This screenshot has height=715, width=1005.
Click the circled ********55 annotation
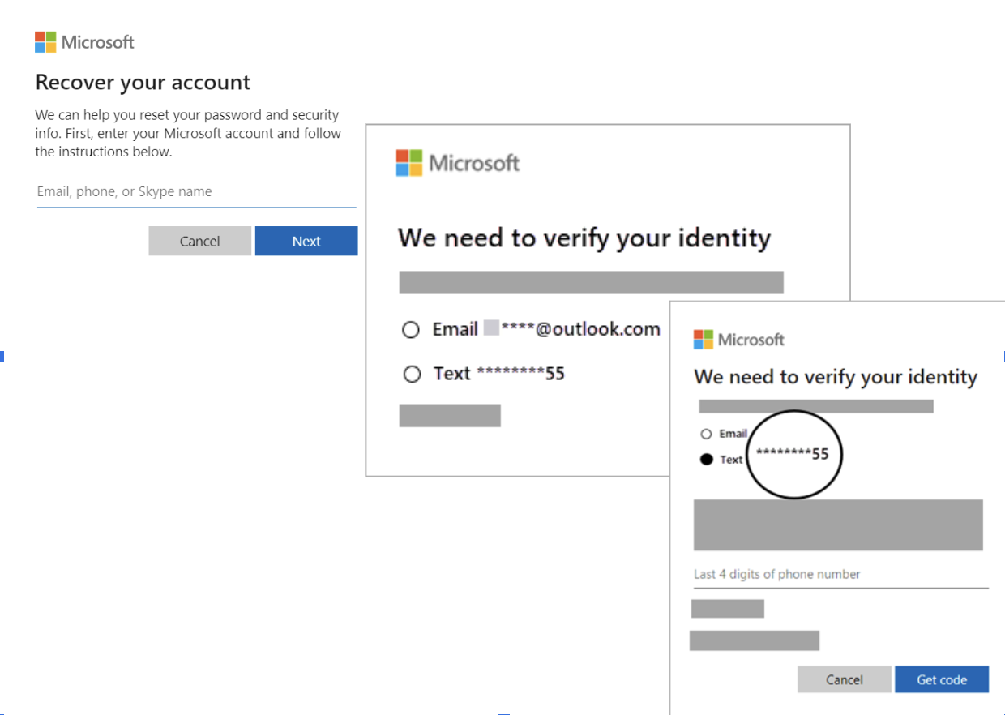click(794, 454)
